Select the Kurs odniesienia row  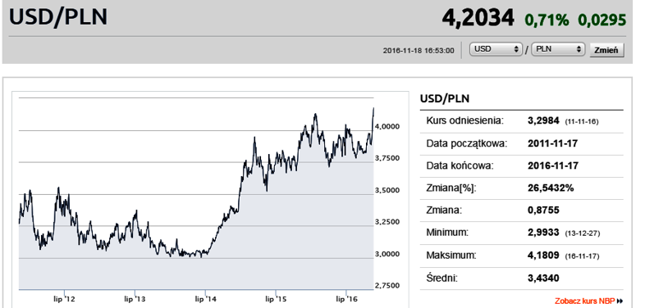tap(522, 121)
